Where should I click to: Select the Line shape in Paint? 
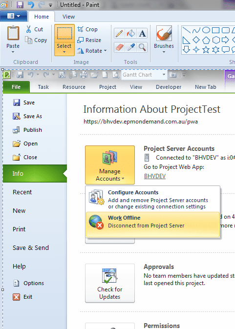[x=186, y=30]
